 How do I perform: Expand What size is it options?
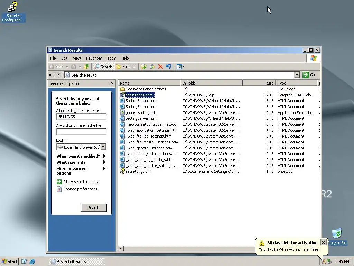pyautogui.click(x=81, y=162)
